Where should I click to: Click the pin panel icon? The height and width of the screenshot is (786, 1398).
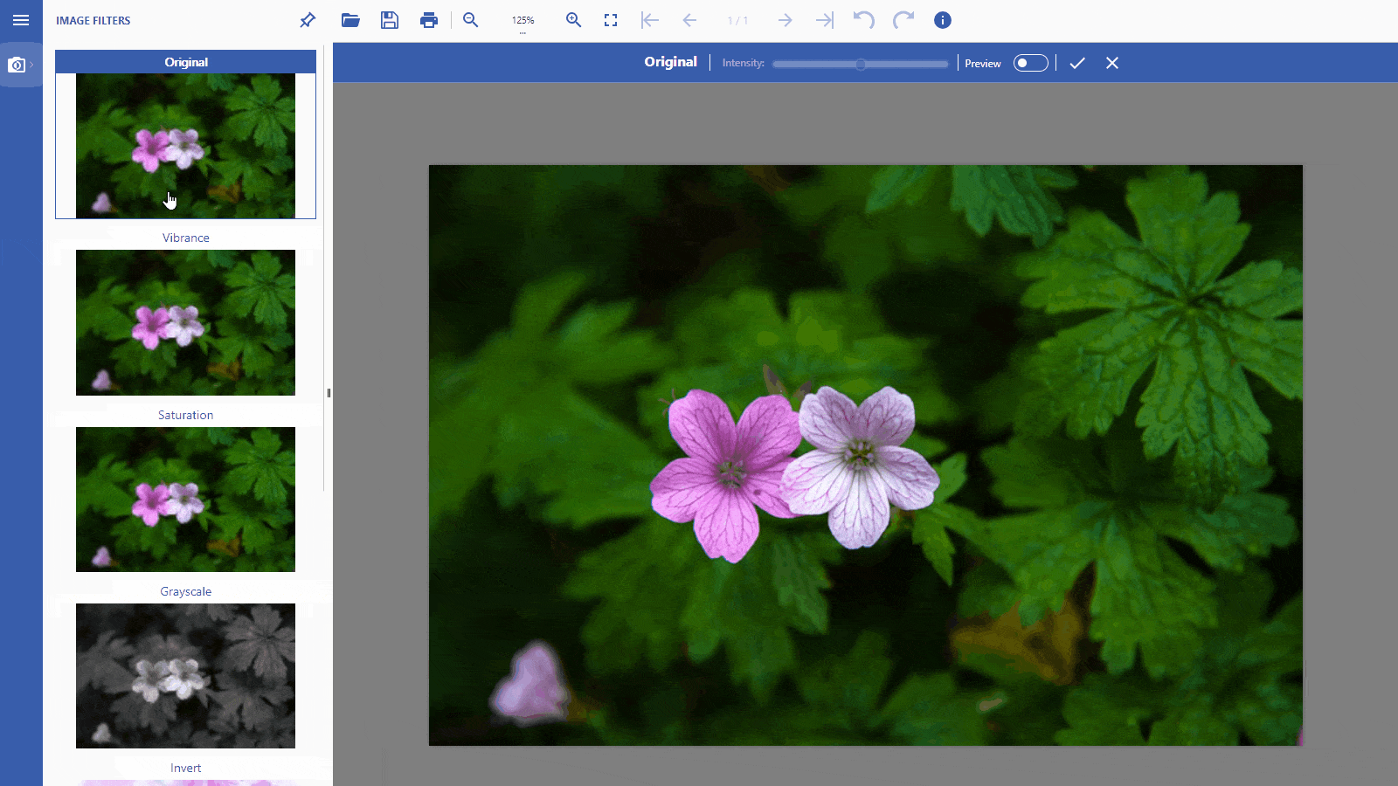(308, 20)
